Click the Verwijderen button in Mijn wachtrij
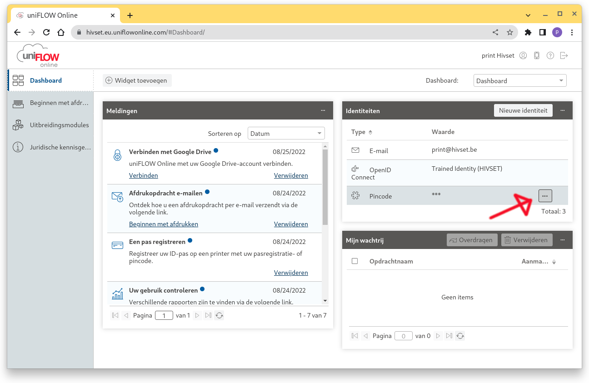Screen dimensions: 589x383 [527, 240]
